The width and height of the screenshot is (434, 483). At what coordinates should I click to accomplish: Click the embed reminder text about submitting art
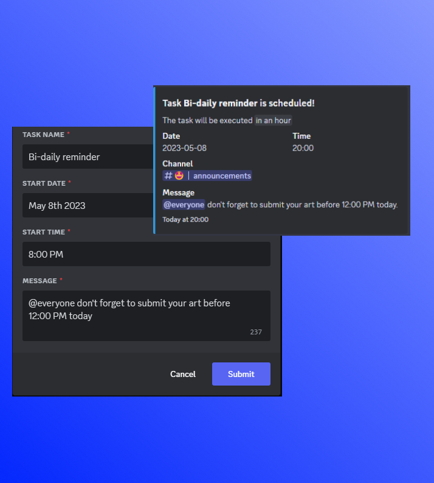pos(302,205)
